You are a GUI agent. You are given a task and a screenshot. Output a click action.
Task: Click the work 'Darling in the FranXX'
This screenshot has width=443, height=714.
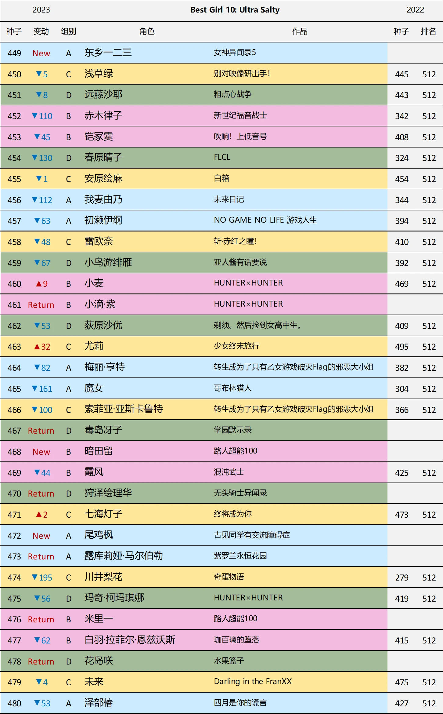pos(253,681)
